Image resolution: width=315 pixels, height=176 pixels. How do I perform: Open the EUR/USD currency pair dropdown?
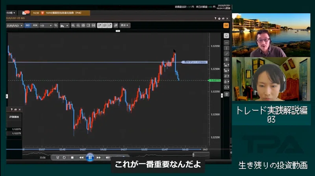pos(15,26)
